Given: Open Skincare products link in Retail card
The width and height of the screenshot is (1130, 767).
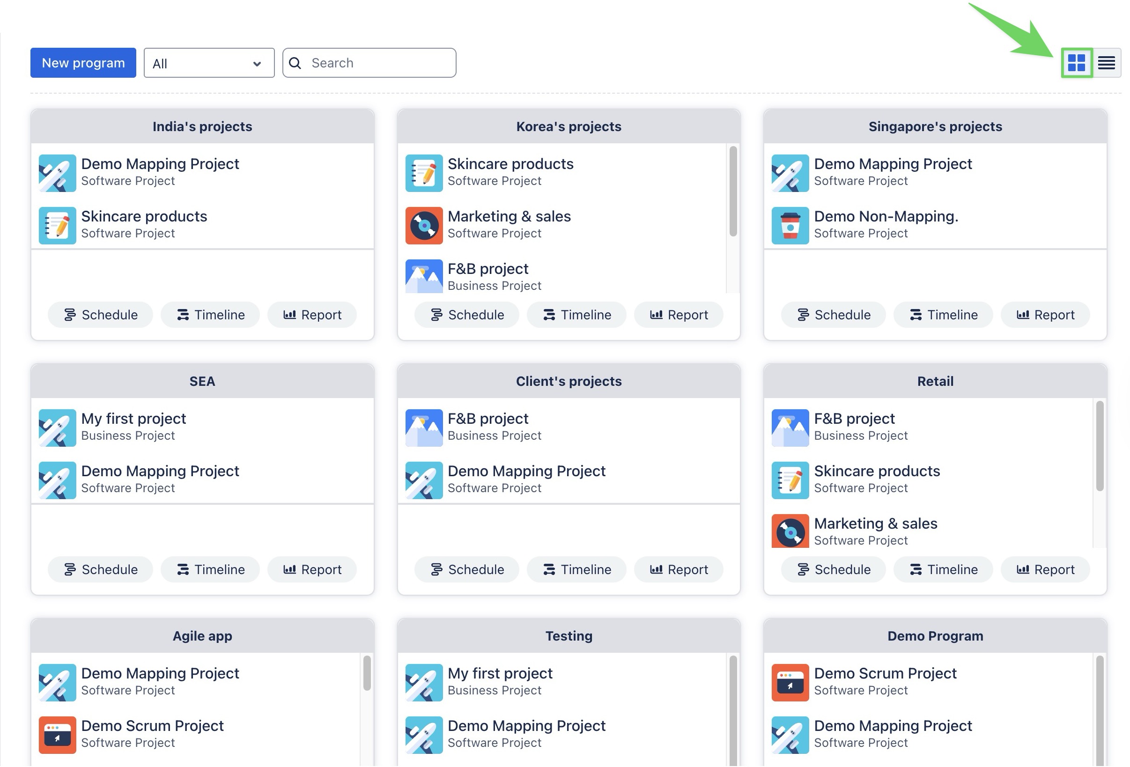Looking at the screenshot, I should click(x=877, y=471).
